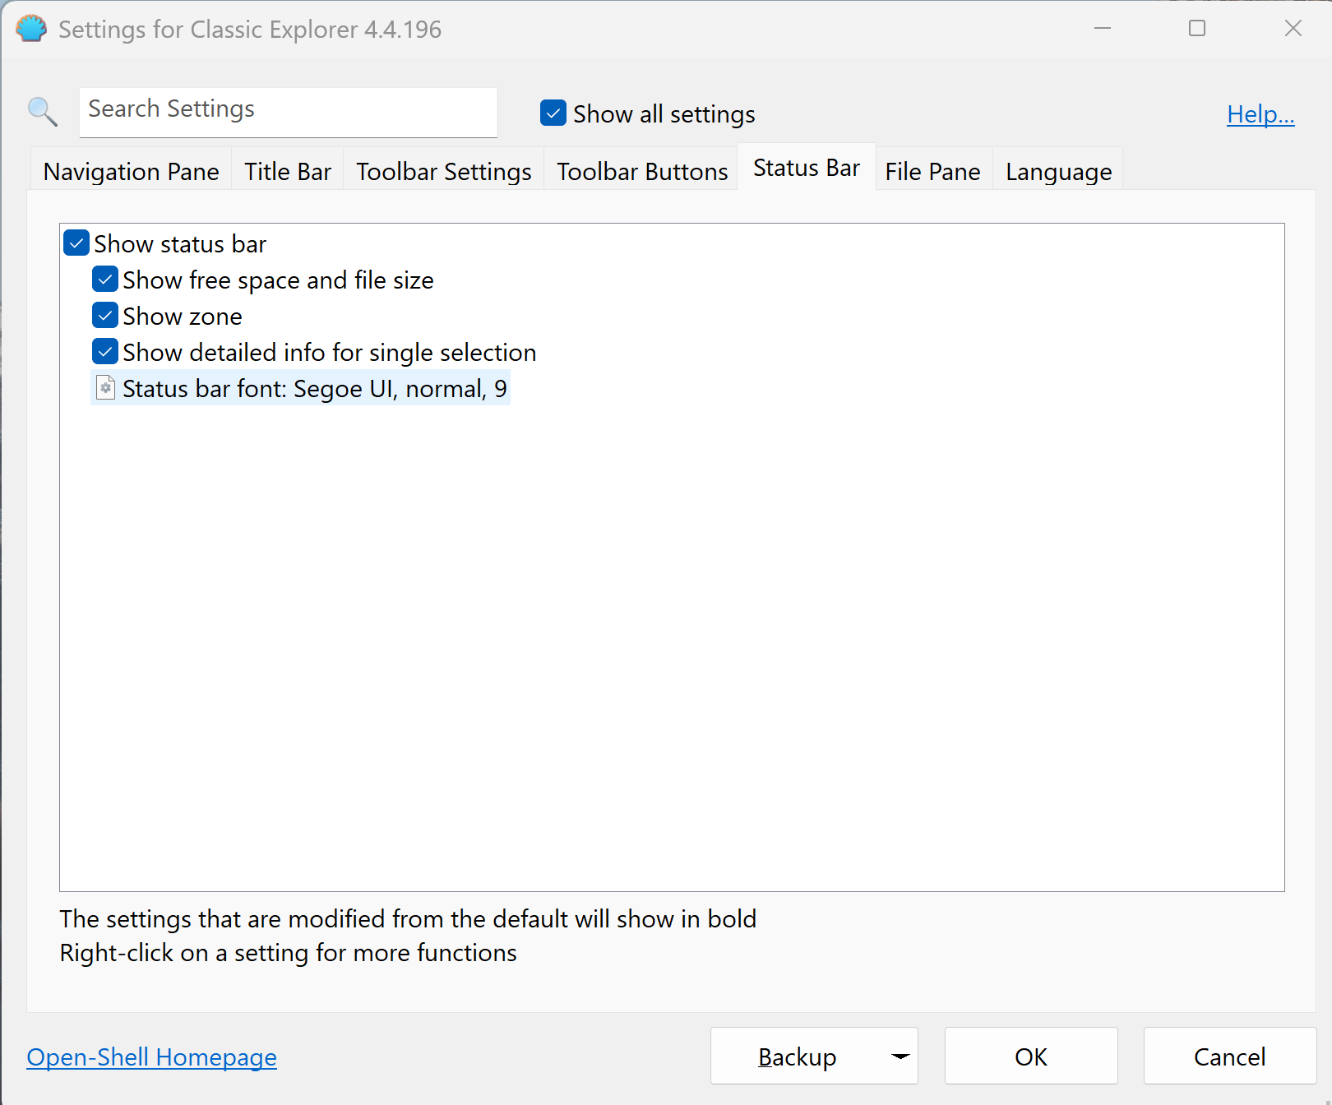Select the Status bar font setting row
The image size is (1332, 1105).
pos(301,387)
